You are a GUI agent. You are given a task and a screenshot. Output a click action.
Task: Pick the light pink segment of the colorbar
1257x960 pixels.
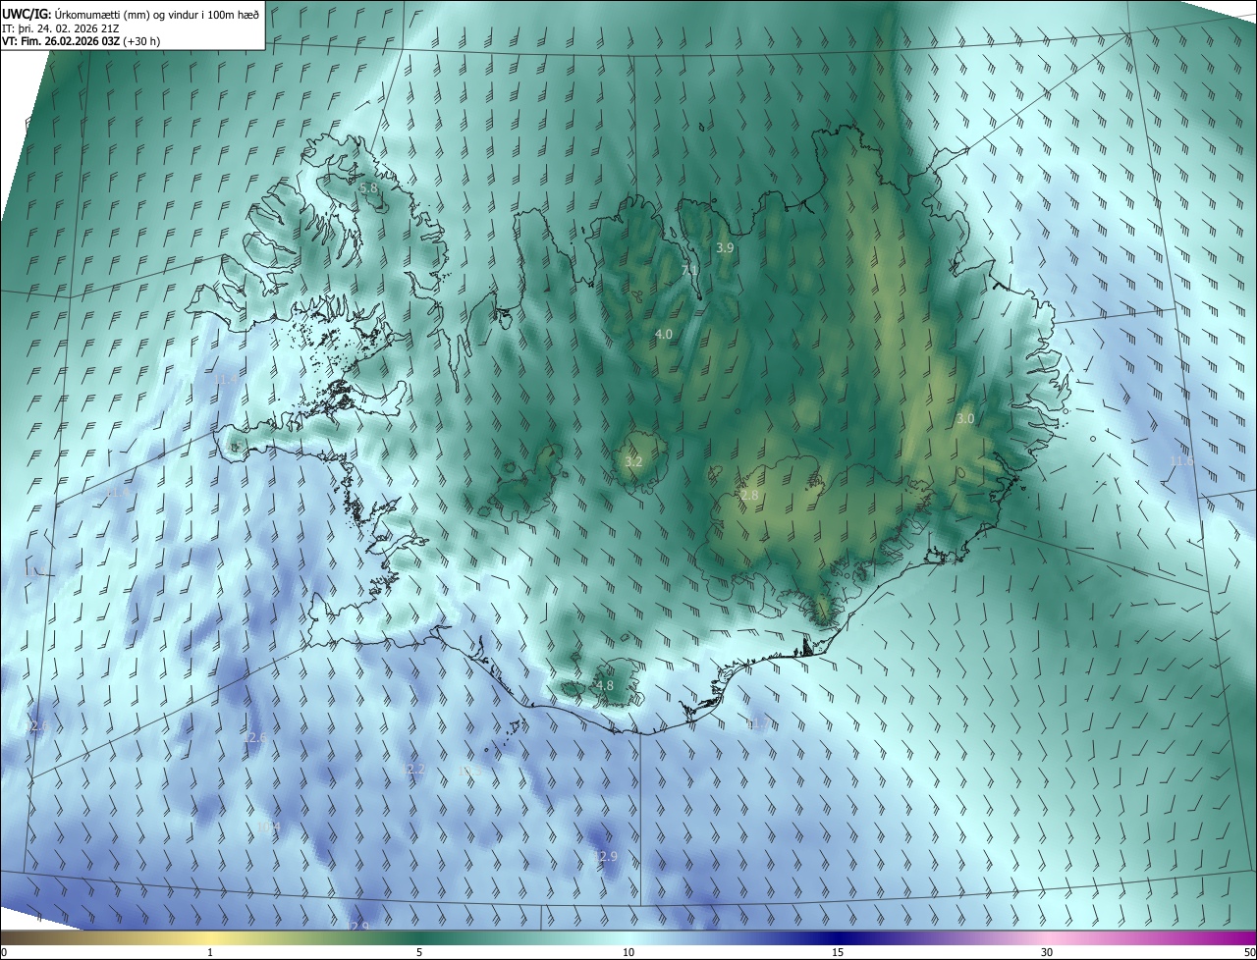[x=1047, y=937]
